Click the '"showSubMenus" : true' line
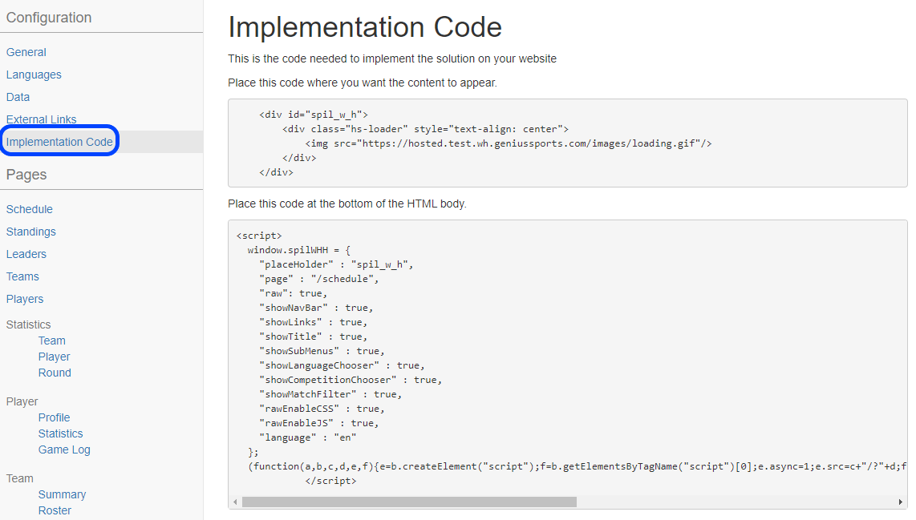The image size is (916, 520). pos(322,351)
